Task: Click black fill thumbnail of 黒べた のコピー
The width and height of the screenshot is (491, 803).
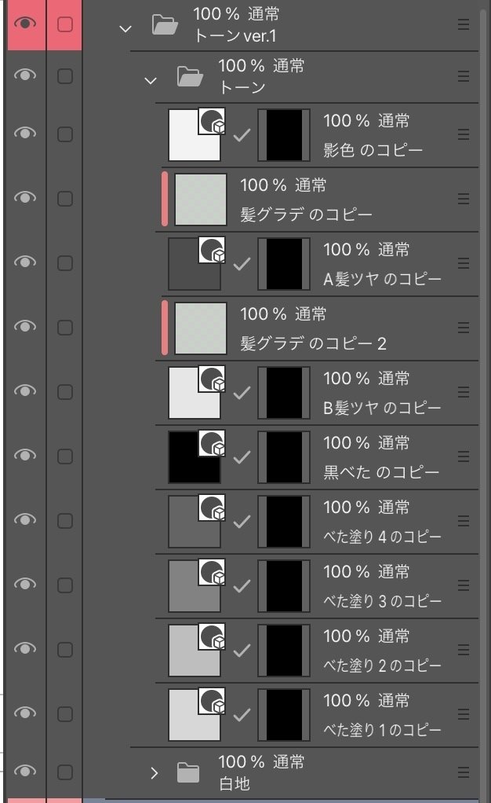Action: click(x=195, y=456)
